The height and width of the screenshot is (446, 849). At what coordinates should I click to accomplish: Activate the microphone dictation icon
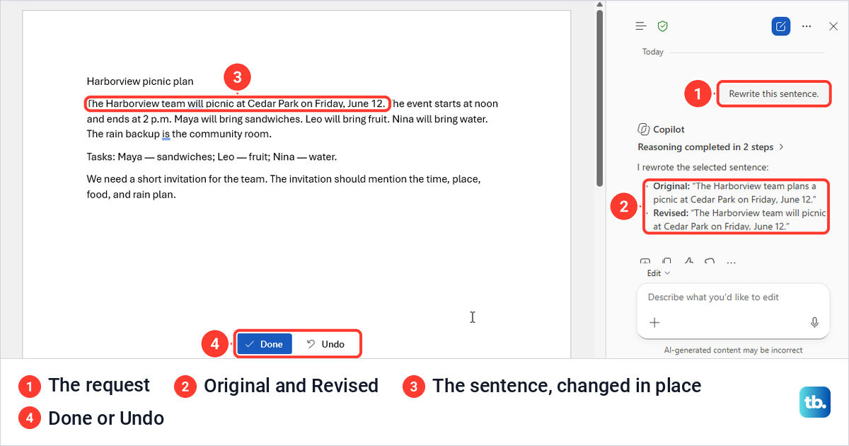tap(814, 323)
